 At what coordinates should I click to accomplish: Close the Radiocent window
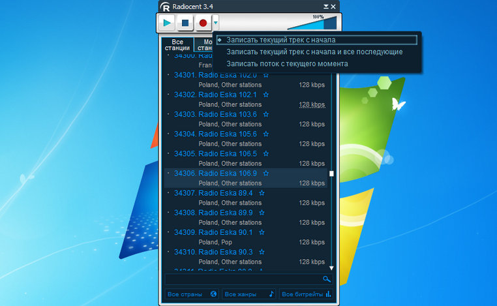point(333,7)
